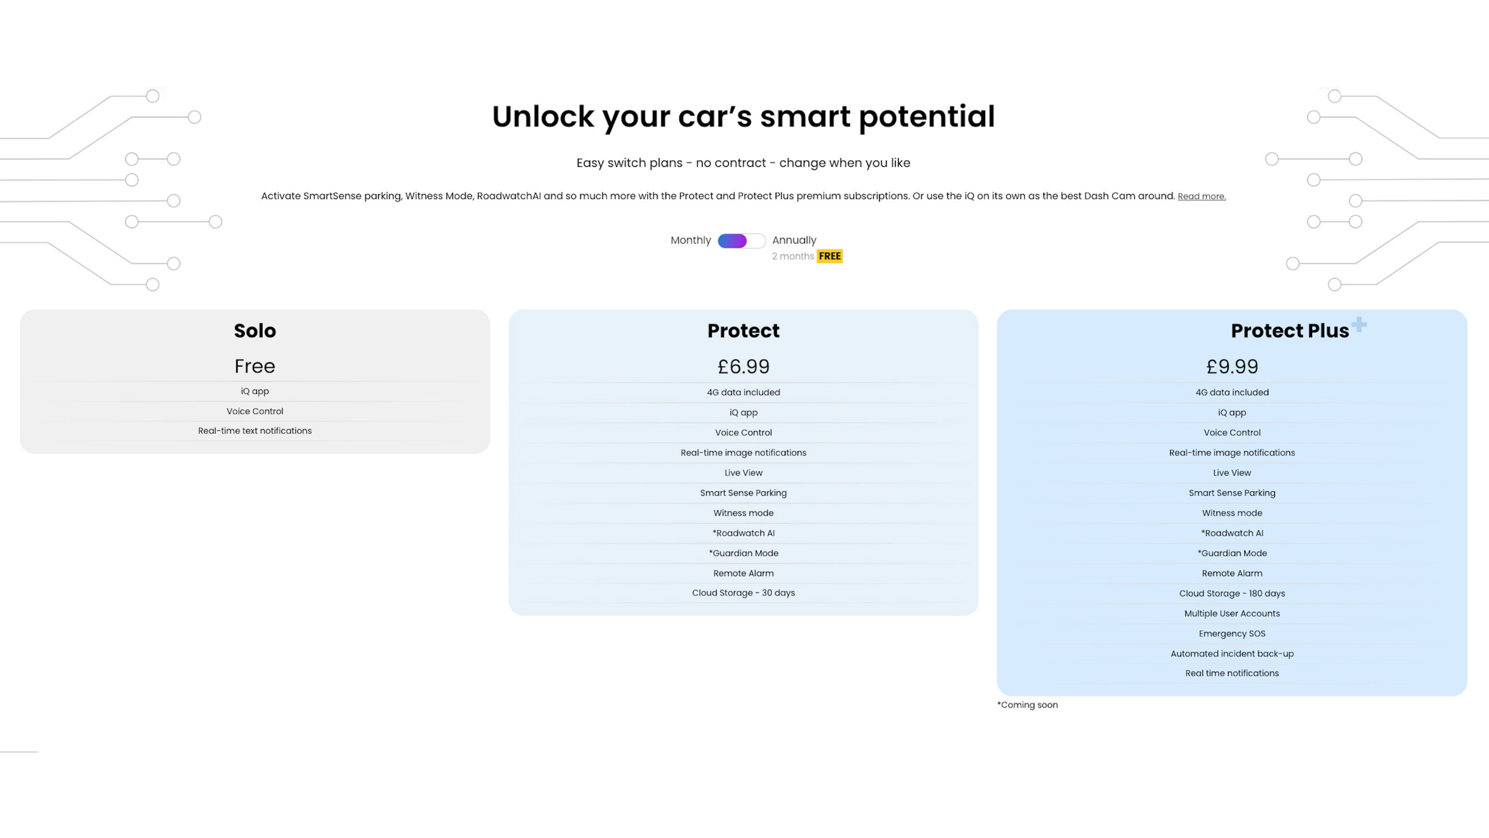
Task: Click '*Roadwatch AI' in Protect Plus
Action: [x=1232, y=533]
